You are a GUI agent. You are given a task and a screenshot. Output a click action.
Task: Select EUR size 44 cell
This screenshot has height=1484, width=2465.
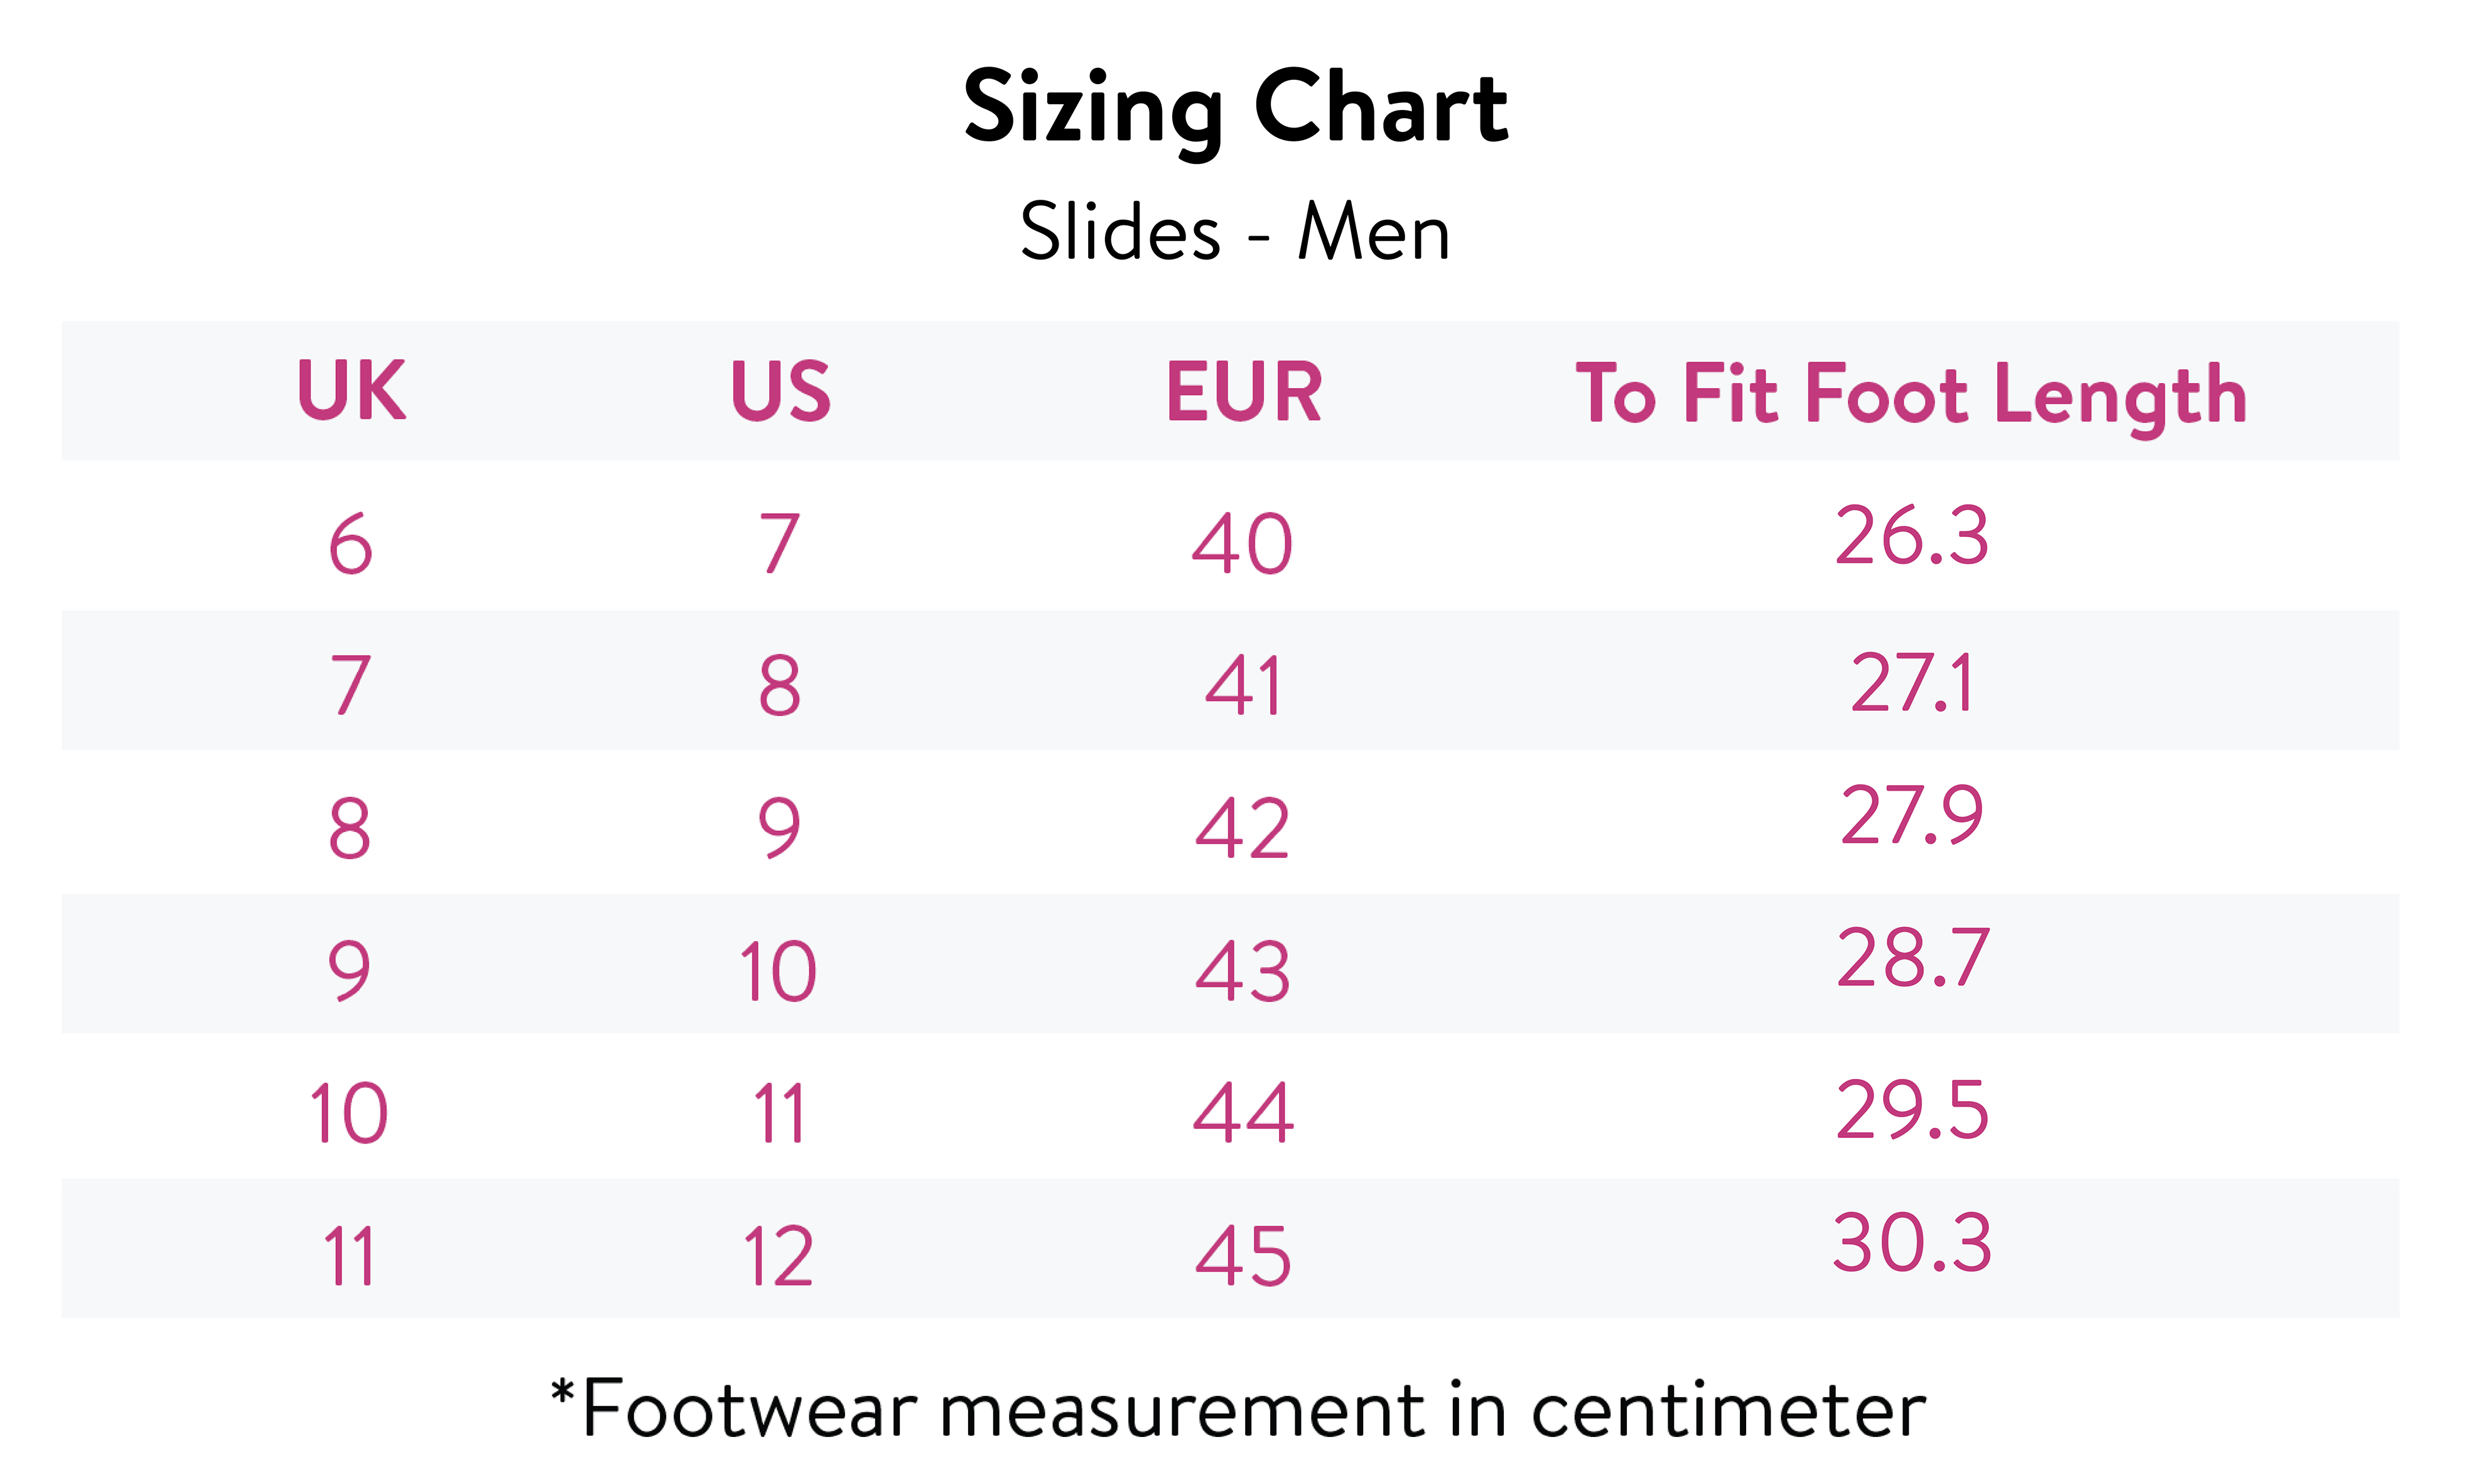(1244, 1113)
